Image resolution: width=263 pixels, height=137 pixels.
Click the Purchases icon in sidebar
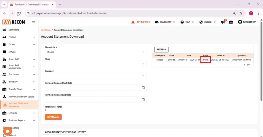tap(4, 74)
